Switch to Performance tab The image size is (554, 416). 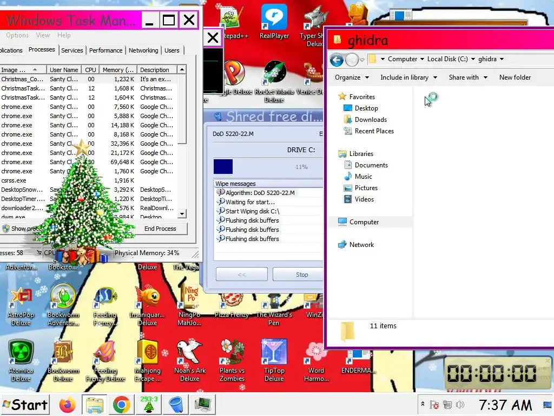(105, 50)
